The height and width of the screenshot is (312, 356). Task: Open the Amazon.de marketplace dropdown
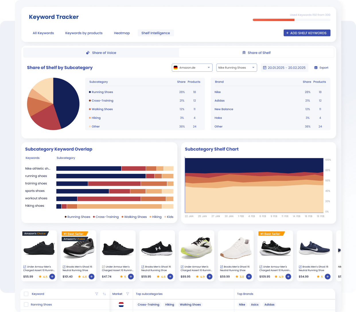coord(192,67)
